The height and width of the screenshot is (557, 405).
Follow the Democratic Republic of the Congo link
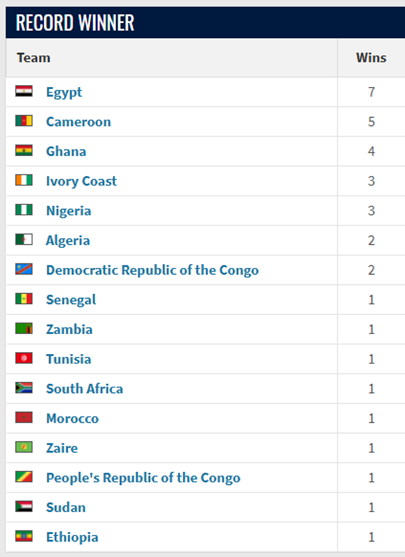pos(152,270)
